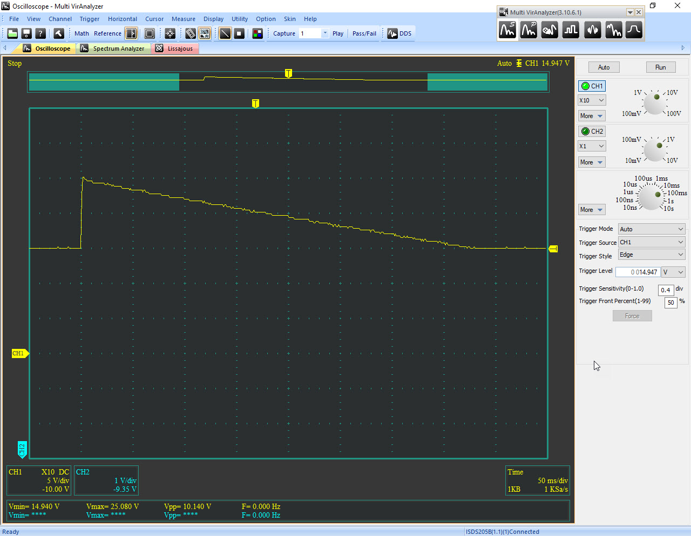691x536 pixels.
Task: Open the Horizontal menu
Action: click(123, 19)
